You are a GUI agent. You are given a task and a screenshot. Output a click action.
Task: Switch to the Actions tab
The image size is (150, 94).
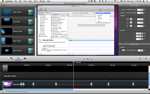tap(31, 6)
